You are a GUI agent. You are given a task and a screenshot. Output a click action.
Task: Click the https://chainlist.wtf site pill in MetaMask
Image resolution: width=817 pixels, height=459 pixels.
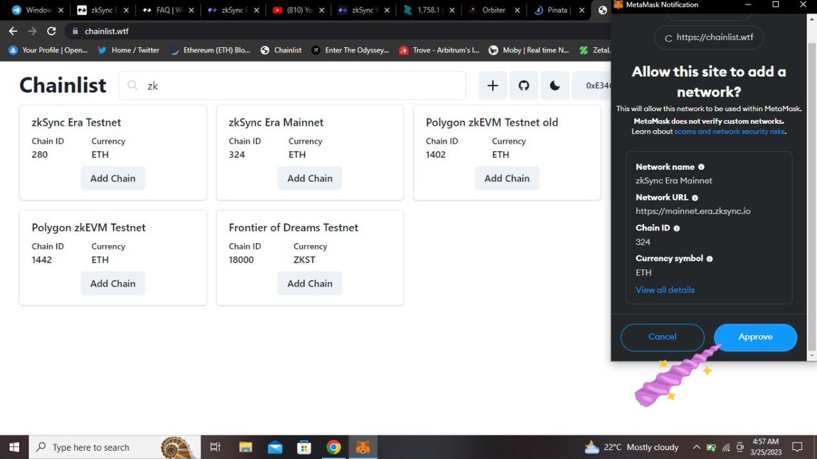click(709, 38)
